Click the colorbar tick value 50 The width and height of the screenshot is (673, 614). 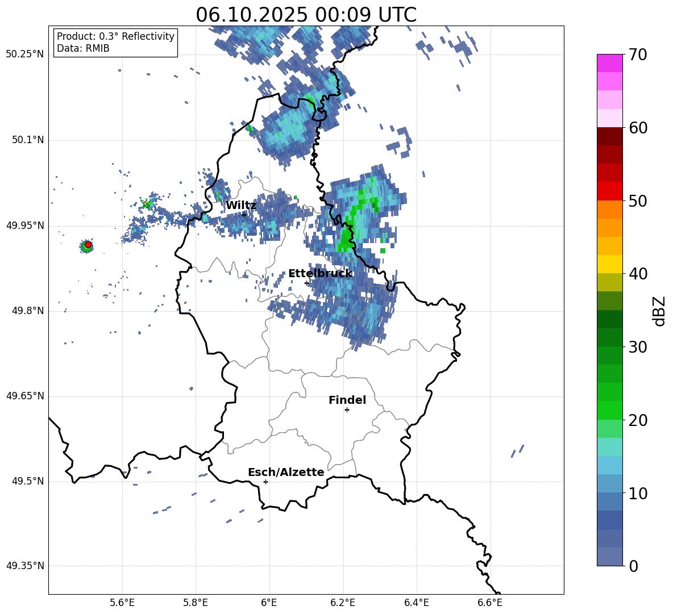tap(638, 201)
